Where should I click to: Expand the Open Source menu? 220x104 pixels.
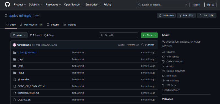click(x=73, y=4)
